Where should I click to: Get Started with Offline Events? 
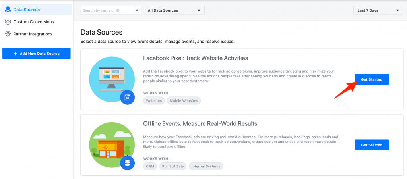pos(372,145)
